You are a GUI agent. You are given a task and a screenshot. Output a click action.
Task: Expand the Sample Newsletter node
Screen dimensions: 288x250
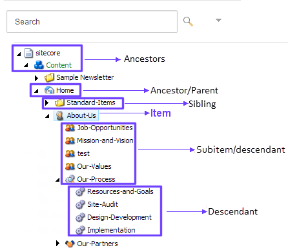(36, 78)
